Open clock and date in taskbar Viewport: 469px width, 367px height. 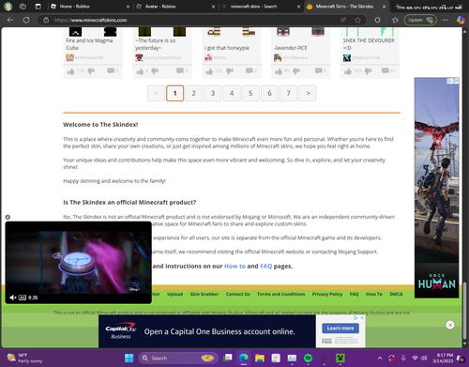(x=443, y=358)
